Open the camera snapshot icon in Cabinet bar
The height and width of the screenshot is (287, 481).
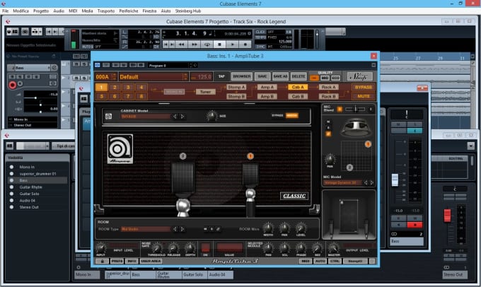pyautogui.click(x=108, y=116)
